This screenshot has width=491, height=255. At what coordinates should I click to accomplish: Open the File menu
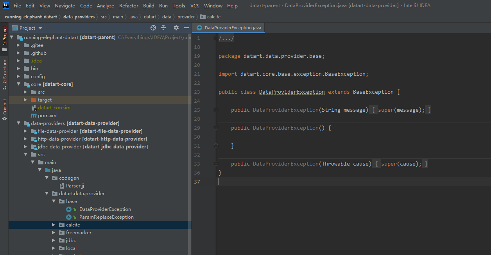coord(17,6)
